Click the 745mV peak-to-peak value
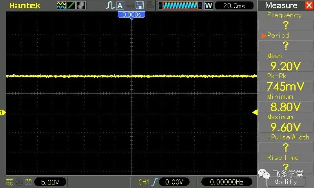This screenshot has height=188, width=314. [286, 87]
